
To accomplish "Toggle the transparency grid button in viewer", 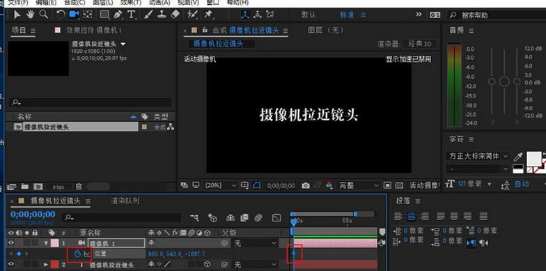I will click(399, 185).
